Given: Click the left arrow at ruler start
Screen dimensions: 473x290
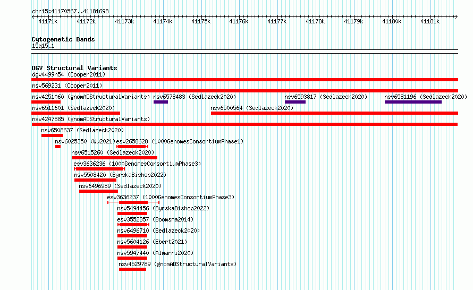Looking at the screenshot, I should pos(33,16).
